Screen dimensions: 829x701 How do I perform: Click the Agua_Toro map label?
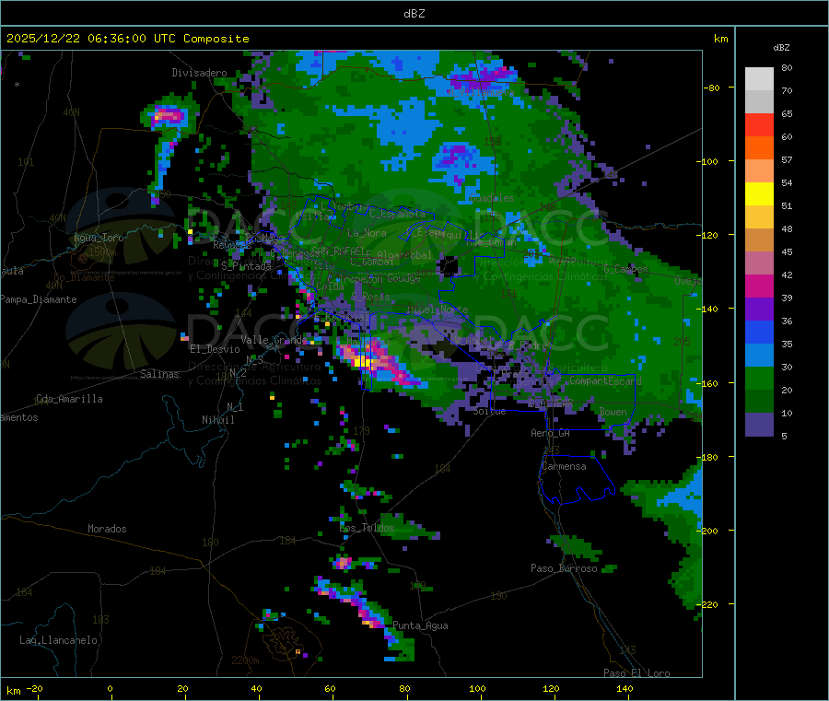coord(99,238)
